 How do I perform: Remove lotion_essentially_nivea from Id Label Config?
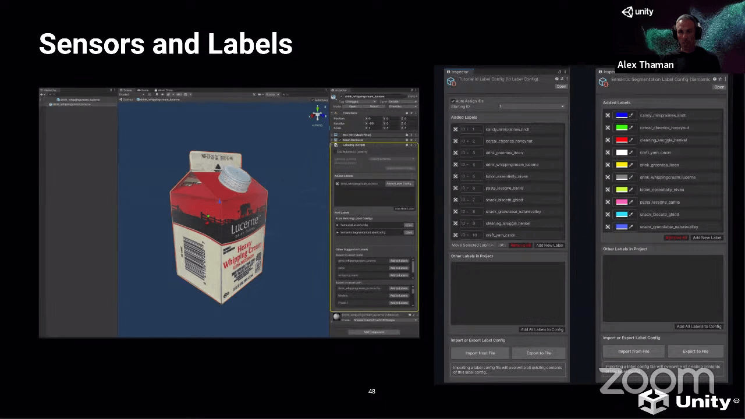455,176
